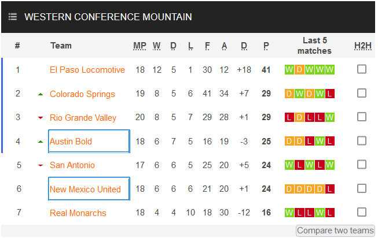Sort standings by P points column
Screen dimensions: 378x238
coord(266,46)
